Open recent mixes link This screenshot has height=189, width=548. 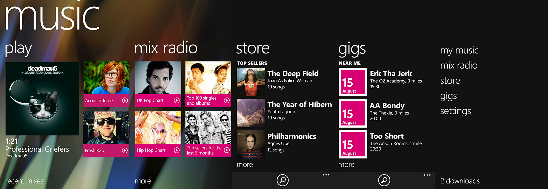click(x=24, y=181)
